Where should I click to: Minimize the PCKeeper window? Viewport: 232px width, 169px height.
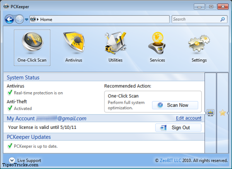199,7
